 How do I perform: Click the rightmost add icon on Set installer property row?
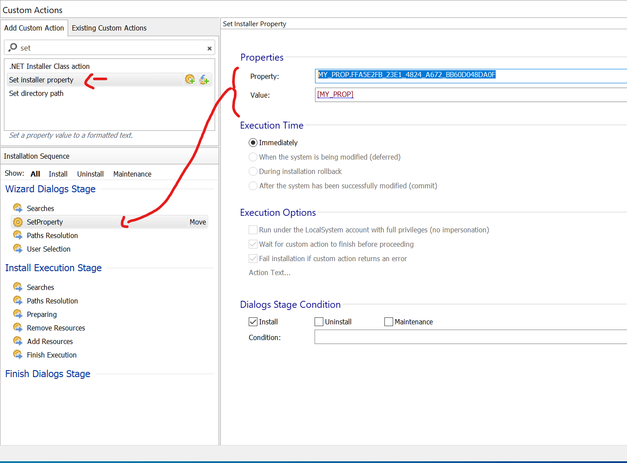(x=204, y=79)
